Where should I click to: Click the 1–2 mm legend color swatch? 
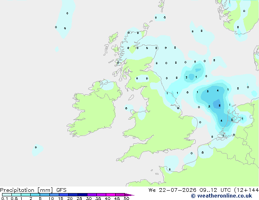[26, 195]
